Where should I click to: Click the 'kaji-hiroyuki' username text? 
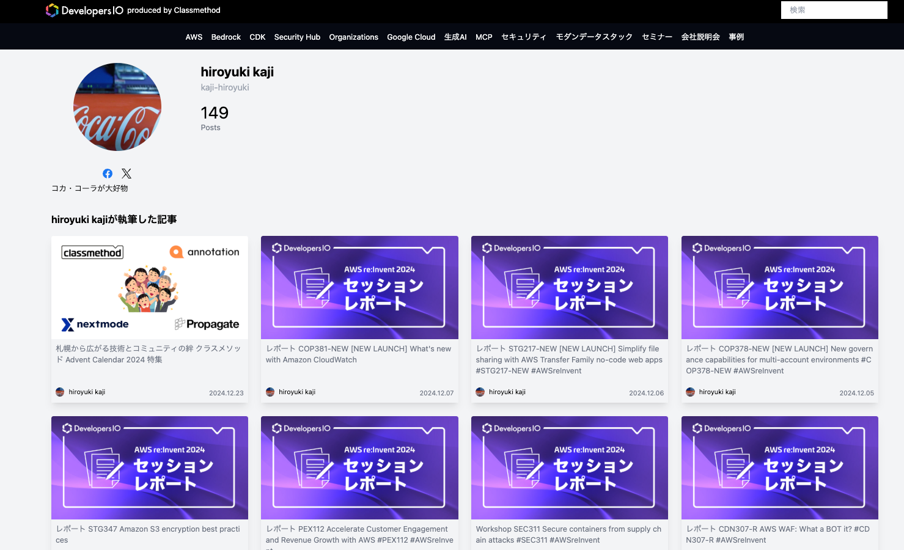(x=225, y=87)
